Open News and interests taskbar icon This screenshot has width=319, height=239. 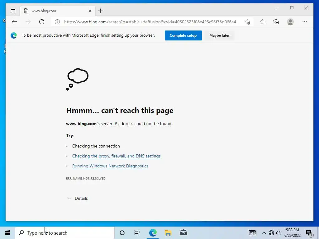coord(252,233)
